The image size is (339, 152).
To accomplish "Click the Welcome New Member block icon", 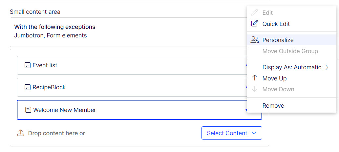I will [28, 110].
